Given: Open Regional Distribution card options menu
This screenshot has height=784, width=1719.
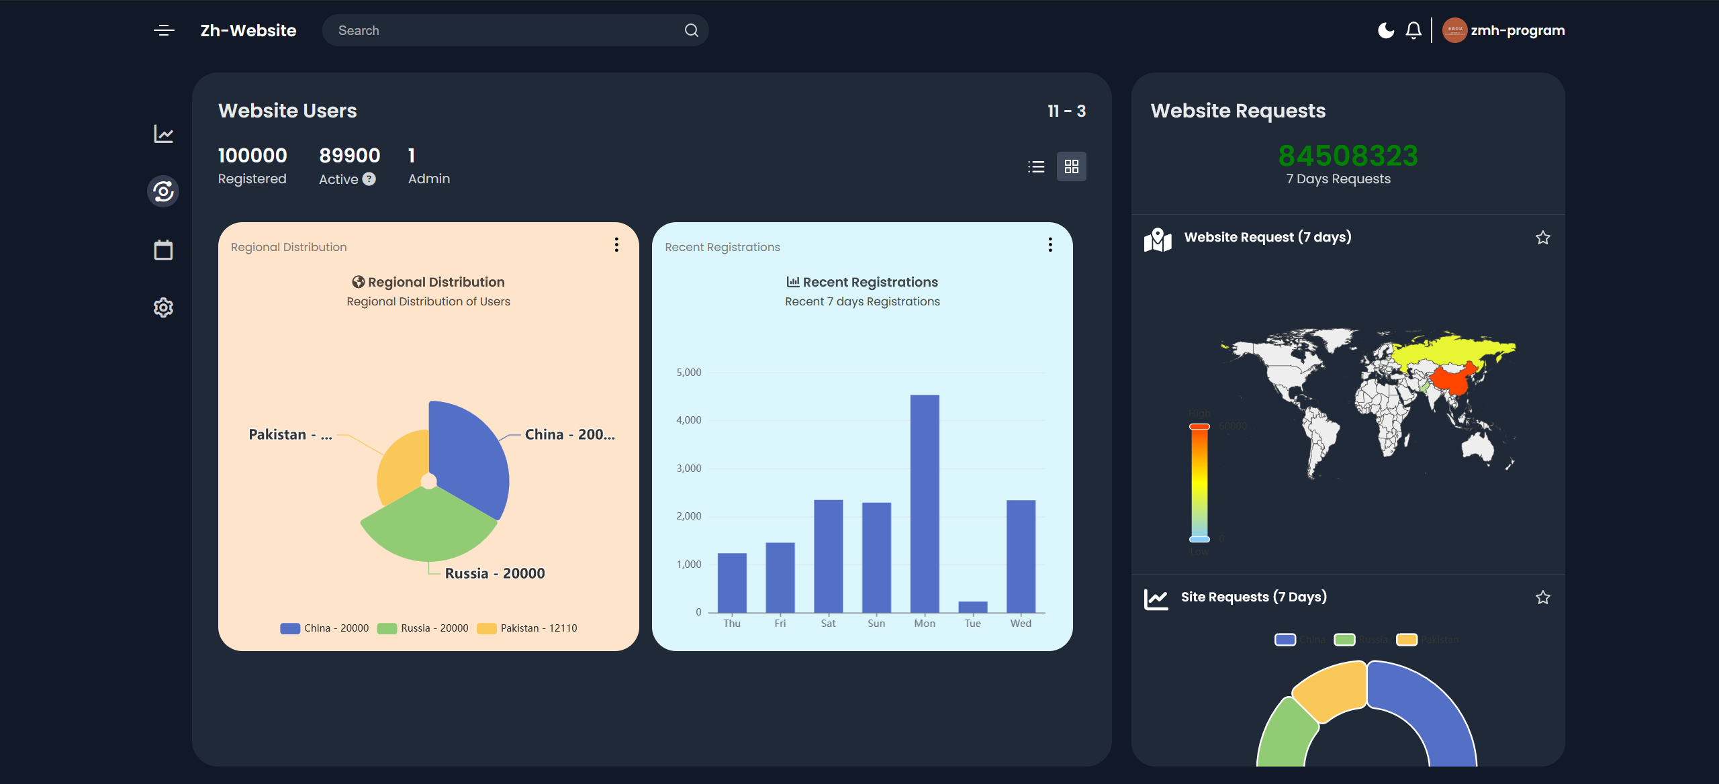Looking at the screenshot, I should [616, 245].
